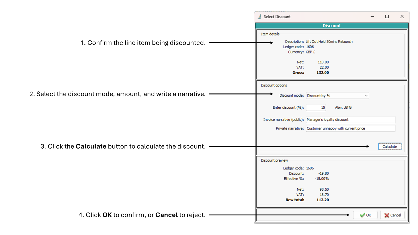The height and width of the screenshot is (235, 418).
Task: Click the private narrative text field
Action: (350, 128)
